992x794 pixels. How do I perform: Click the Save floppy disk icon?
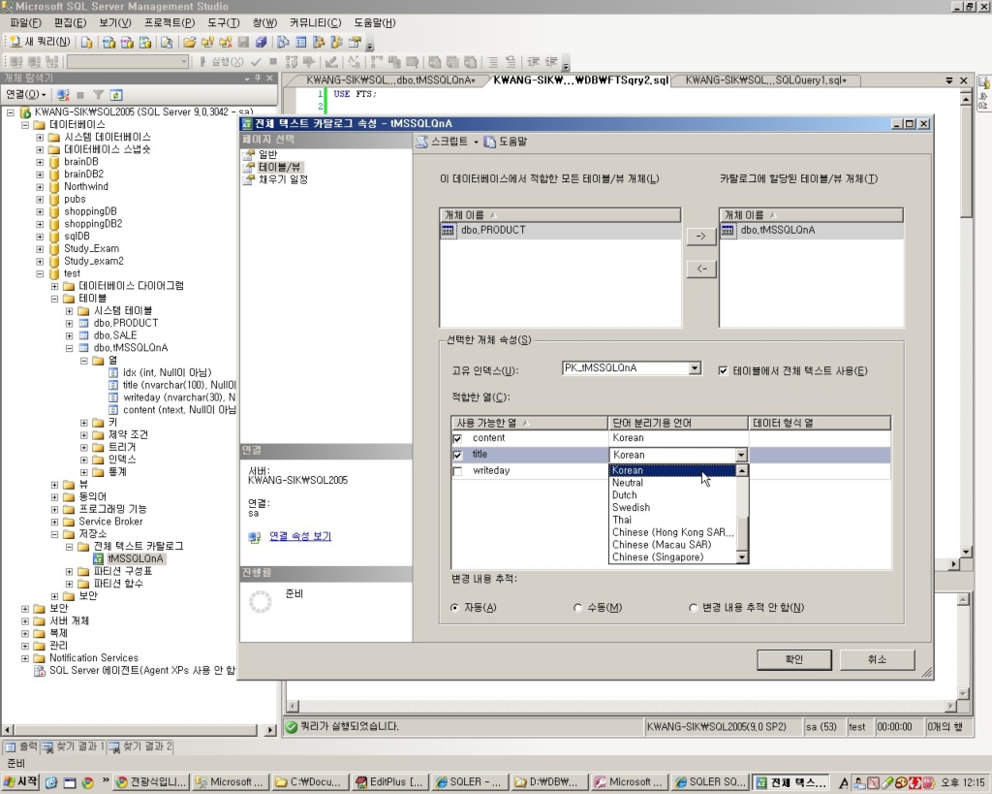[243, 43]
